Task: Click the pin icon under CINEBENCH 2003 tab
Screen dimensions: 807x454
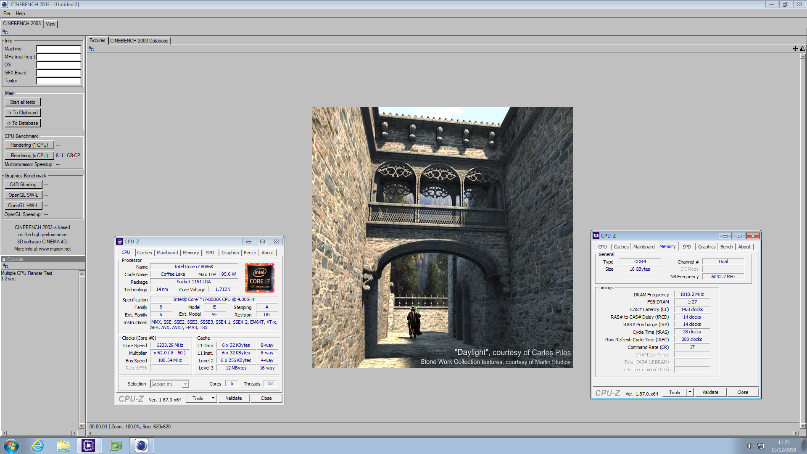Action: (5, 32)
